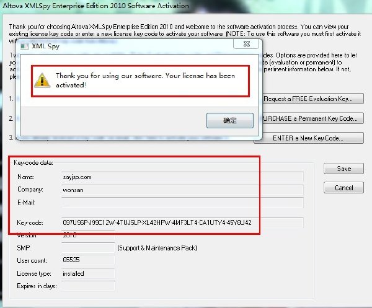
Task: Click the User count label
Action: (x=32, y=260)
